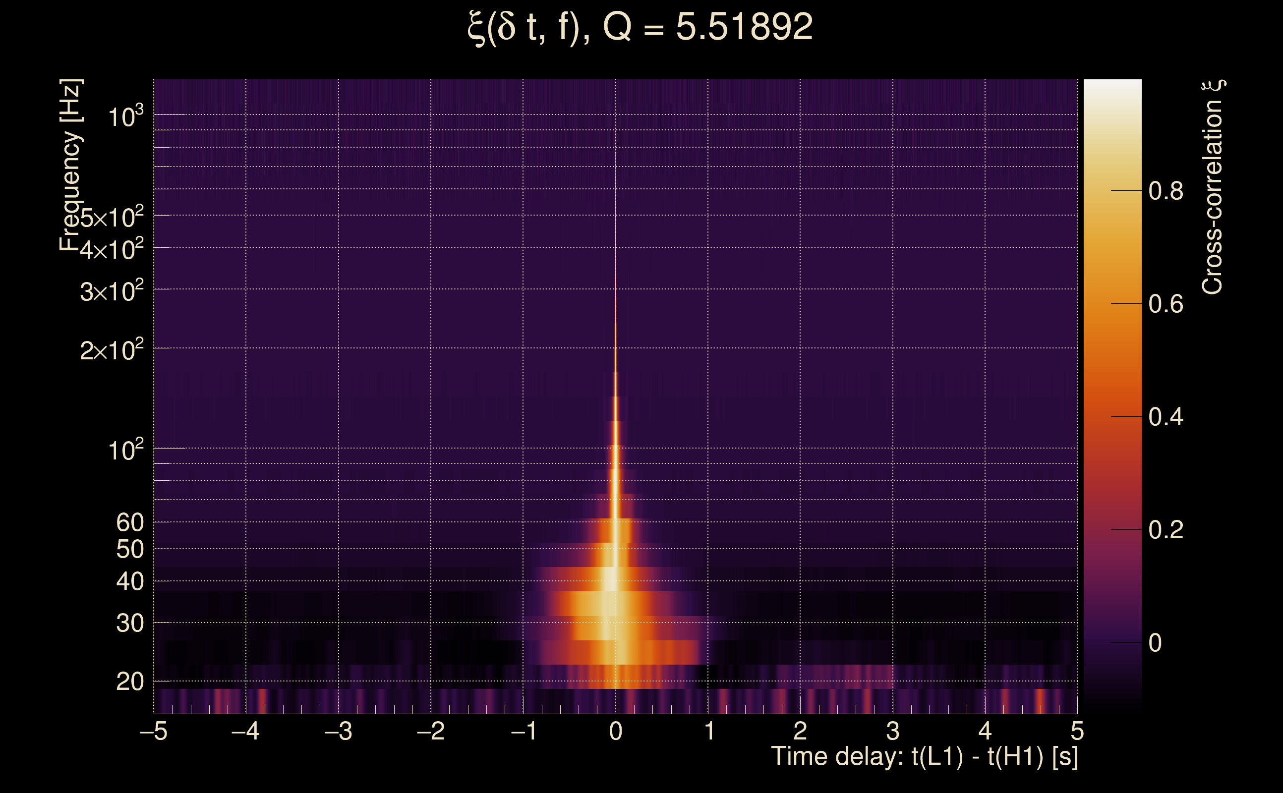Viewport: 1283px width, 793px height.
Task: Click the Frequency [Hz] y-axis title
Action: [70, 165]
